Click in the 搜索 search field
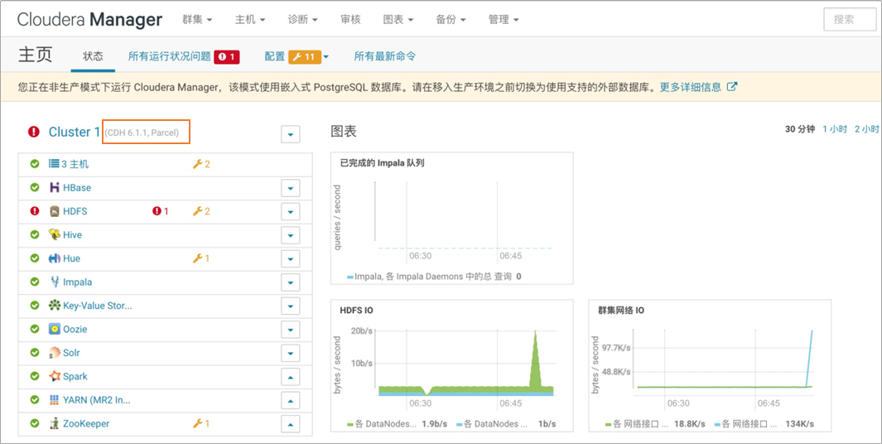 [850, 20]
